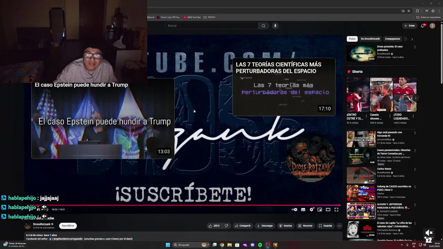Screen dimensions: 443x249
Task: Open (482) YouTube bookmark
Action: [192, 17]
